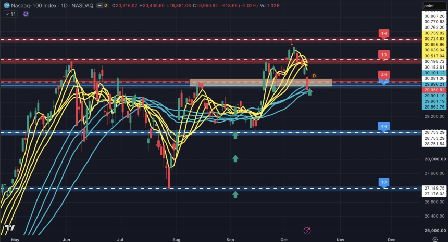Click the red current price label 29,950.82
Viewport: 448px width, 242px height.
(434, 90)
